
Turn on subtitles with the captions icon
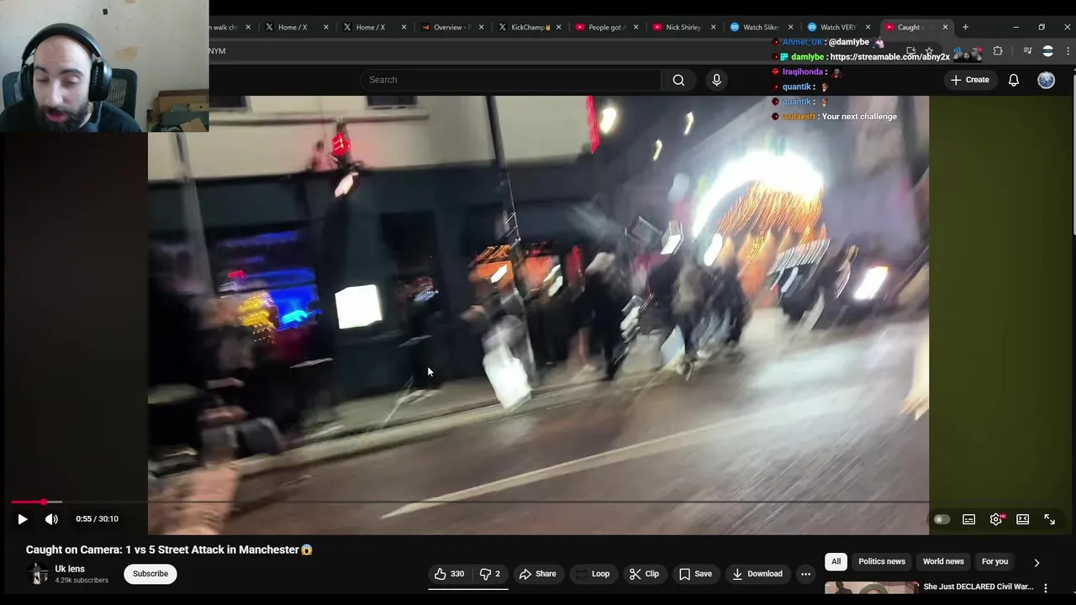click(x=968, y=519)
